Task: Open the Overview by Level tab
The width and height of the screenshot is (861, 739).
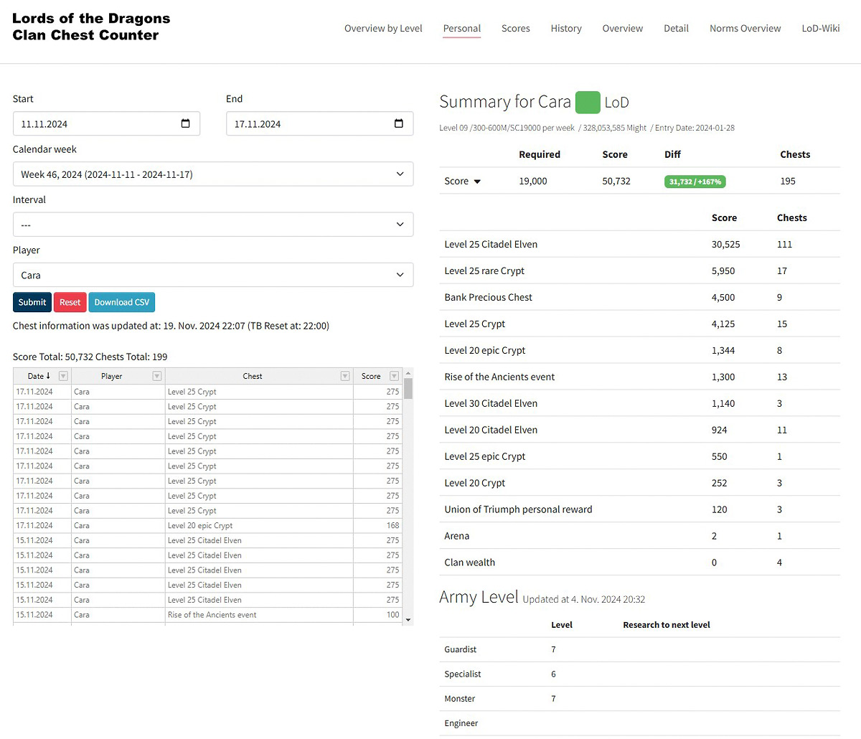Action: point(383,29)
